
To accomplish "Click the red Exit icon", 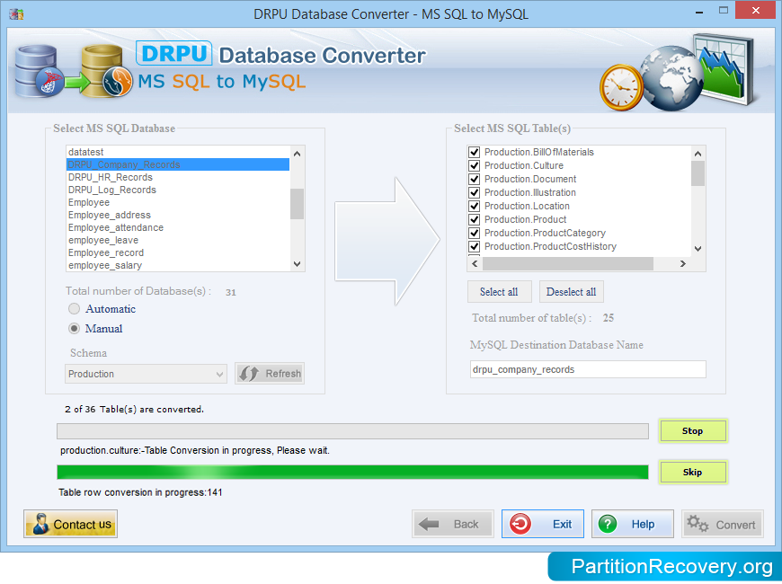I will 520,525.
